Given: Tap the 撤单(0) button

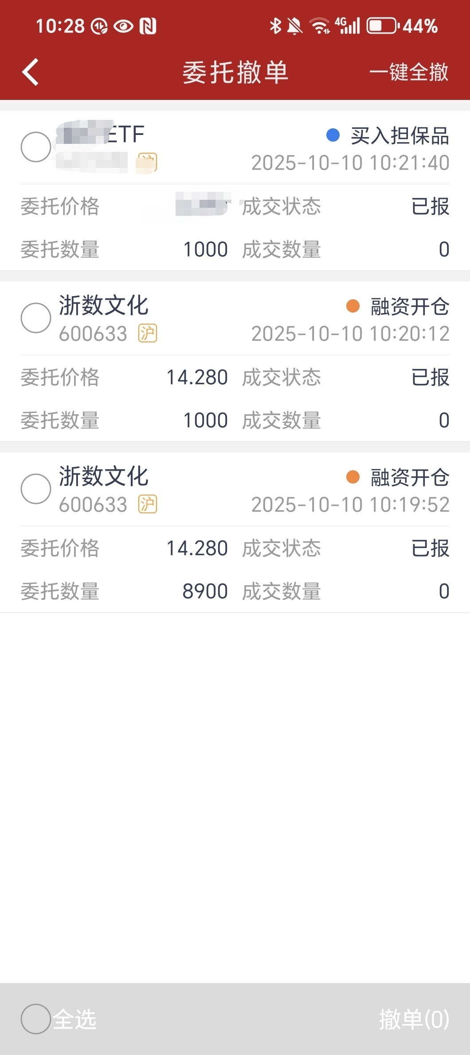Looking at the screenshot, I should click(x=414, y=1019).
